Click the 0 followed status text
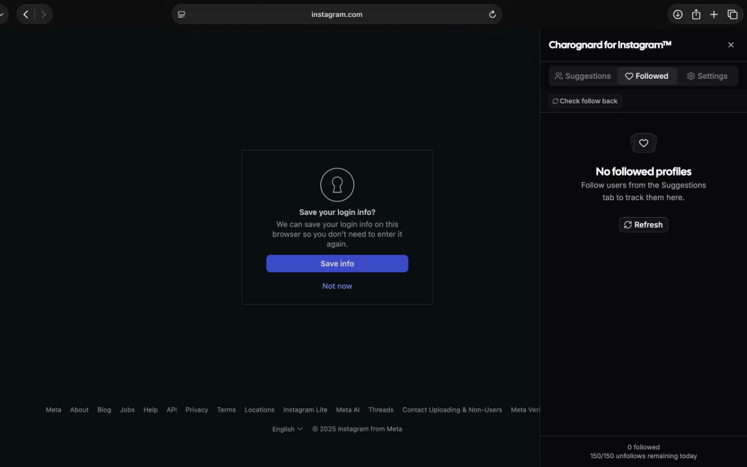The width and height of the screenshot is (747, 467). [644, 447]
